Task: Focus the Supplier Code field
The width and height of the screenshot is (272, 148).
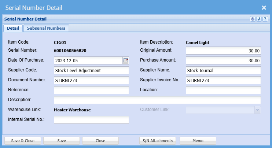Action: point(91,70)
